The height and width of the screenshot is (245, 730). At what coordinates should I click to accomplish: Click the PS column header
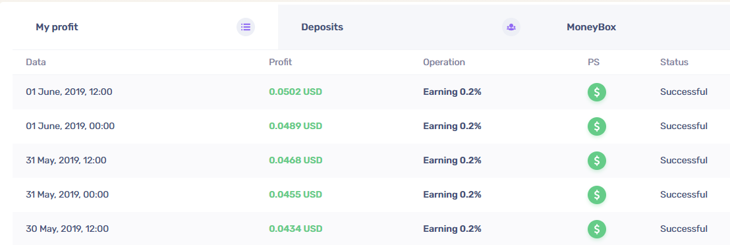(x=593, y=62)
